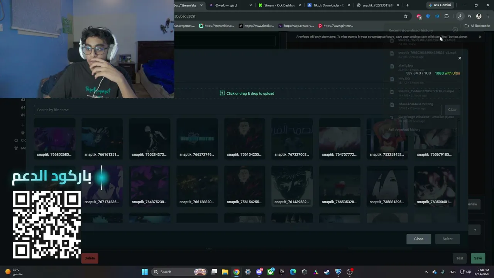Image resolution: width=494 pixels, height=278 pixels.
Task: Click the Select button in the media dialog
Action: 448,239
